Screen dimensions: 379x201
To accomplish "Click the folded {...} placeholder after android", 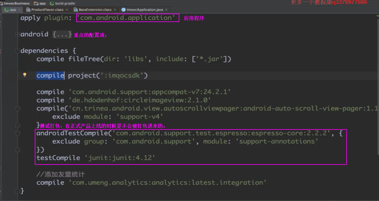I will [x=62, y=34].
